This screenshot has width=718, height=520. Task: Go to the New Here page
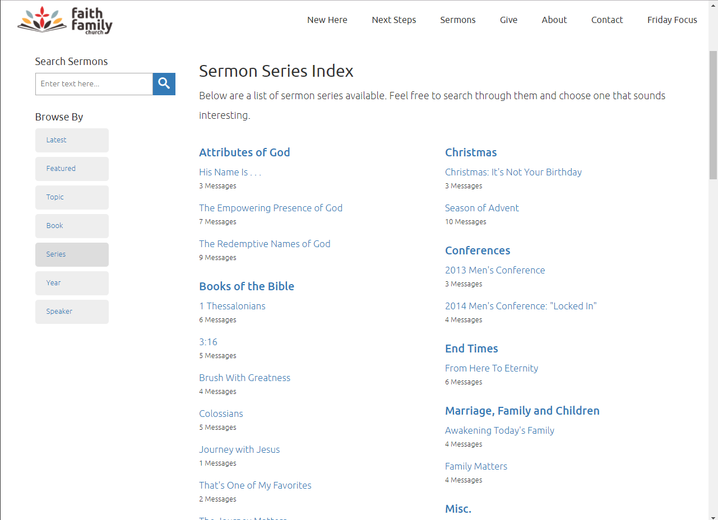click(327, 20)
